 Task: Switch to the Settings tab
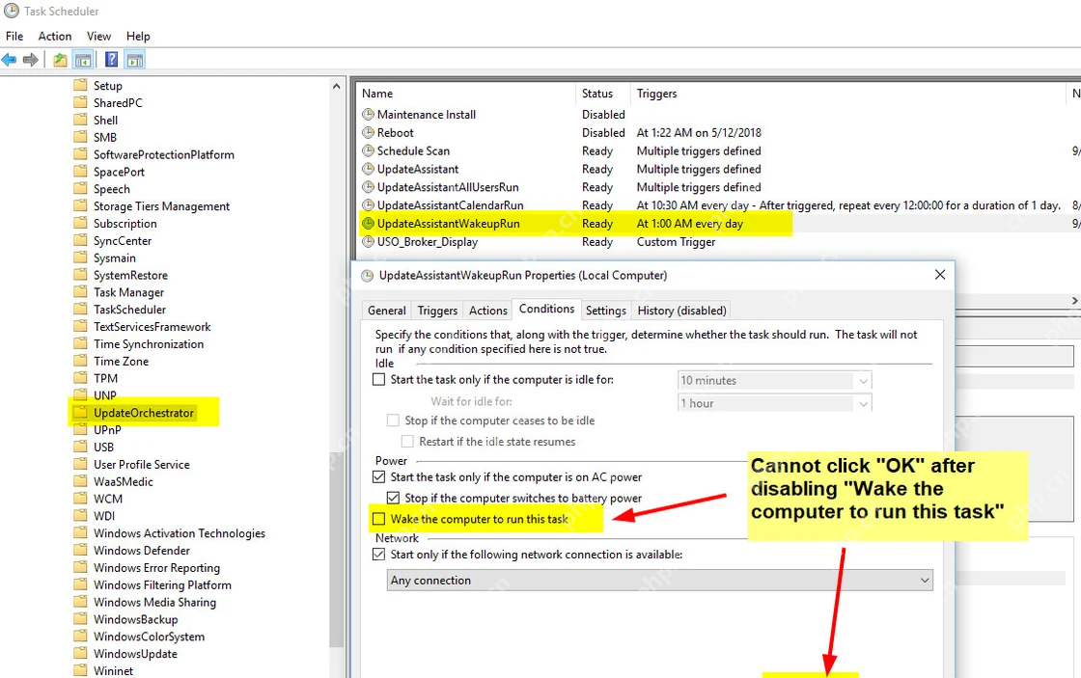[606, 310]
